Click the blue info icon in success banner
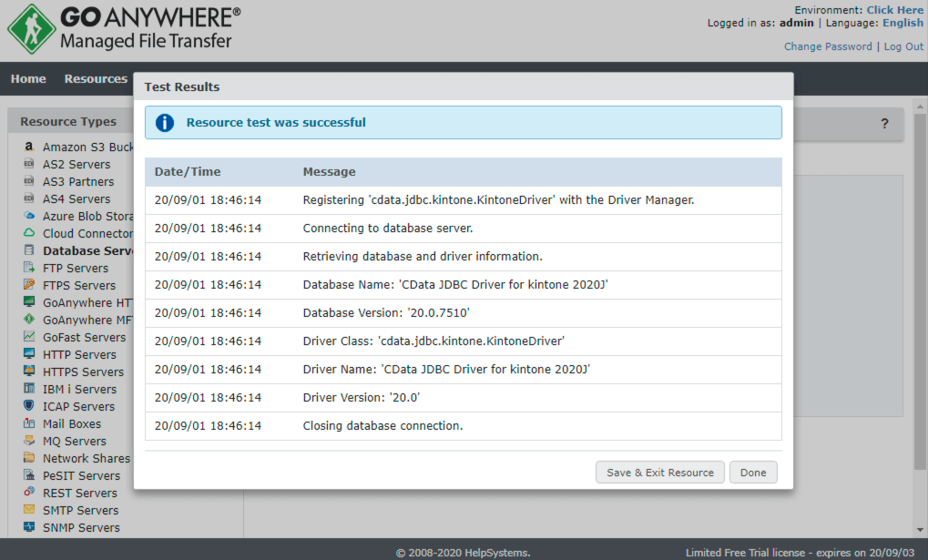The height and width of the screenshot is (560, 928). click(x=165, y=123)
